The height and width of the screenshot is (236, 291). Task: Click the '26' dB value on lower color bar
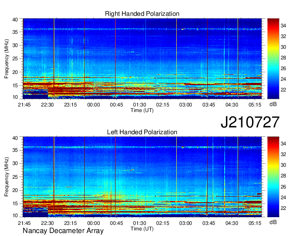[283, 187]
